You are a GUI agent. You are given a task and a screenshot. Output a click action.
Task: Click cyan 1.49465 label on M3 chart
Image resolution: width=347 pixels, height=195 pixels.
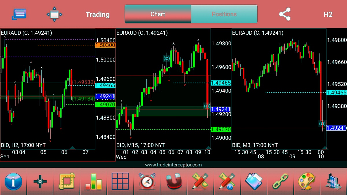tap(337, 93)
